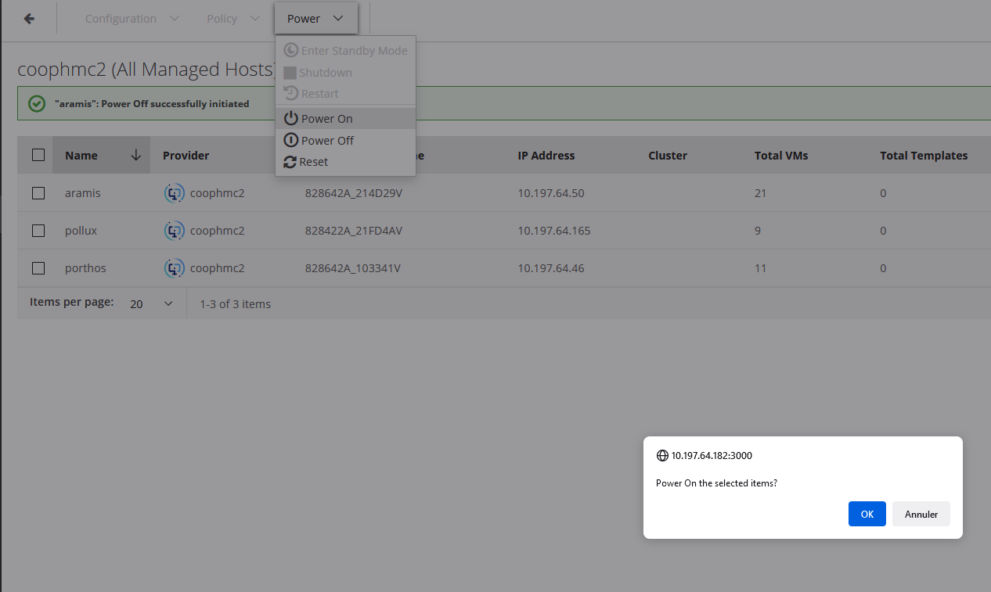Screen dimensions: 991x592
Task: Click the coophmc2 provider icon beside aramis
Action: point(175,193)
